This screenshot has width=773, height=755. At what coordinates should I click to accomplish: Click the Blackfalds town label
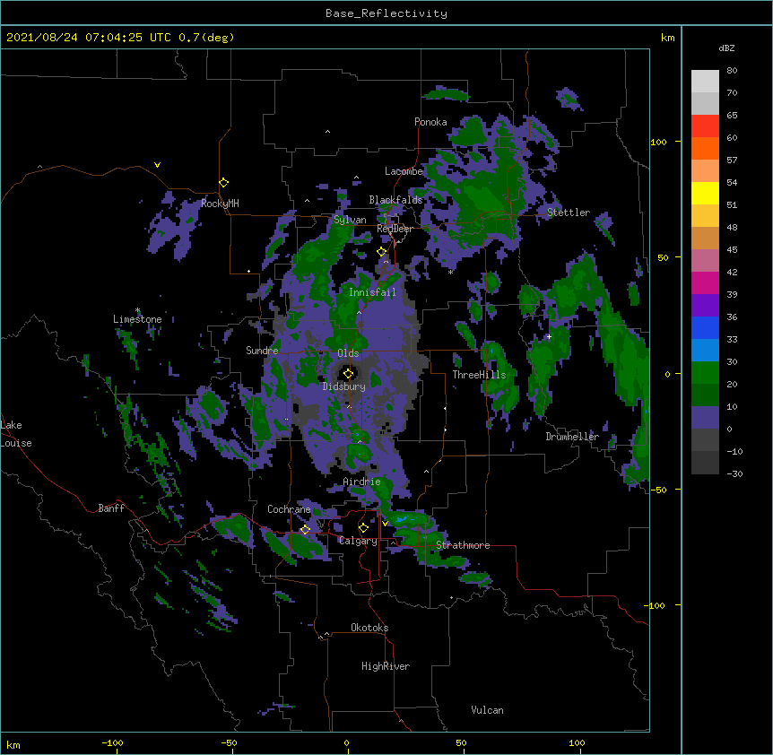click(x=395, y=200)
